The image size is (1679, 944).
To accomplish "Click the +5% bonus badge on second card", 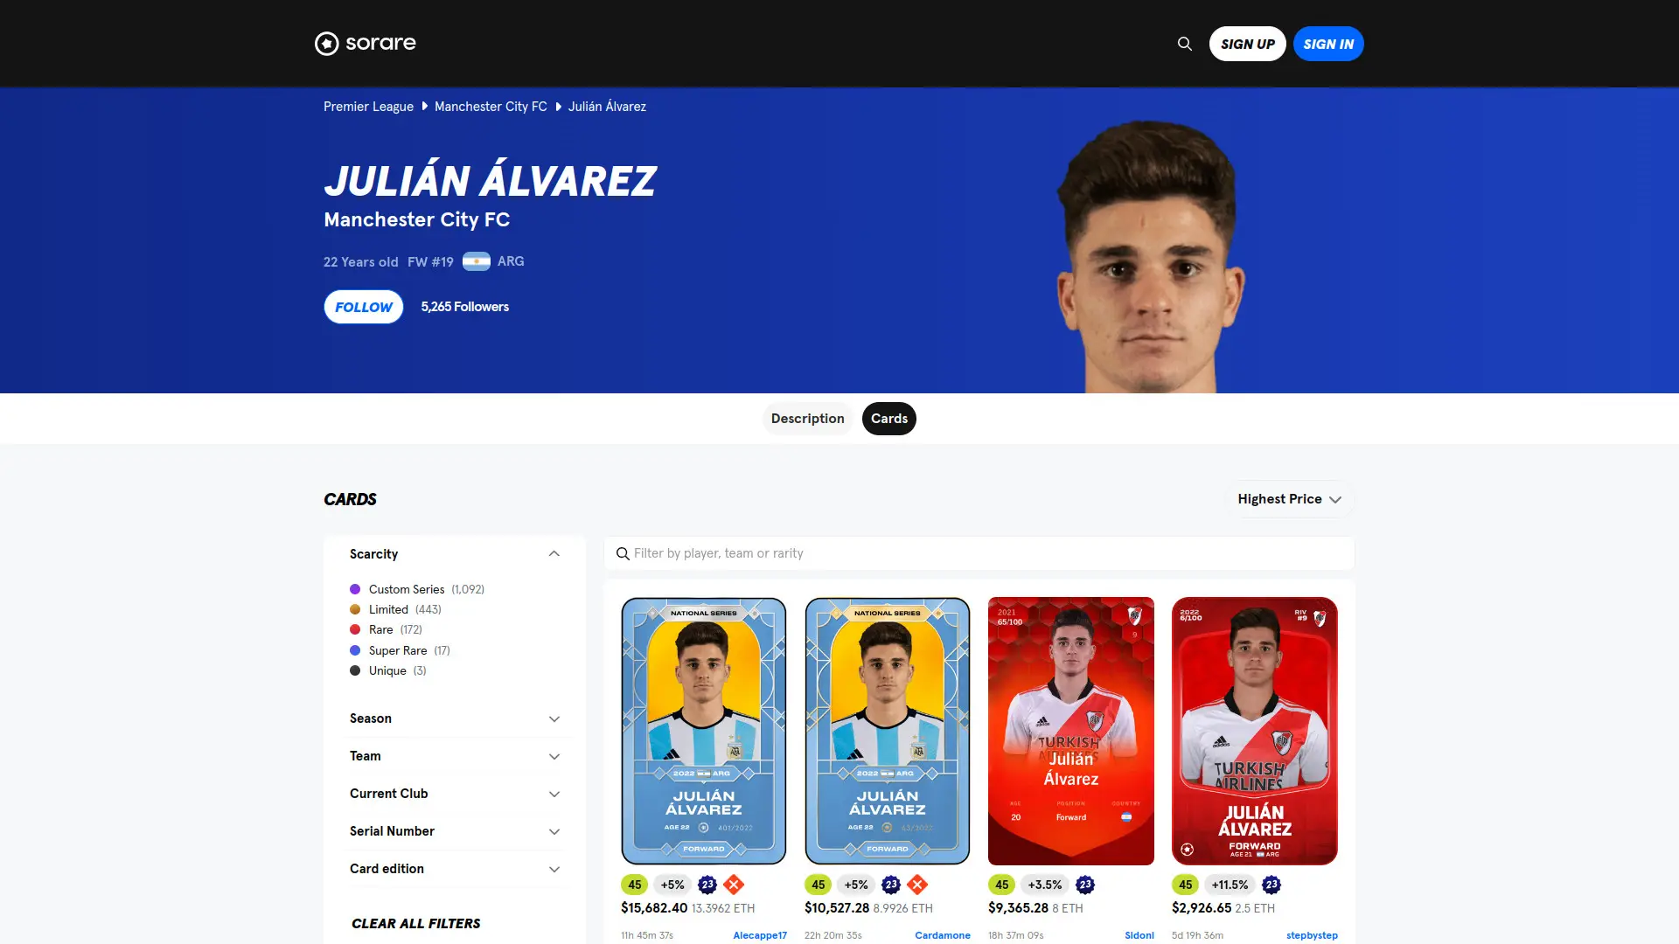I will [x=856, y=885].
